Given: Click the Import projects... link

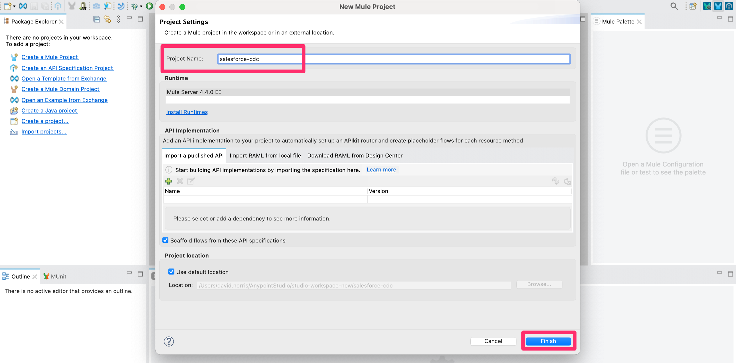Looking at the screenshot, I should click(x=44, y=131).
